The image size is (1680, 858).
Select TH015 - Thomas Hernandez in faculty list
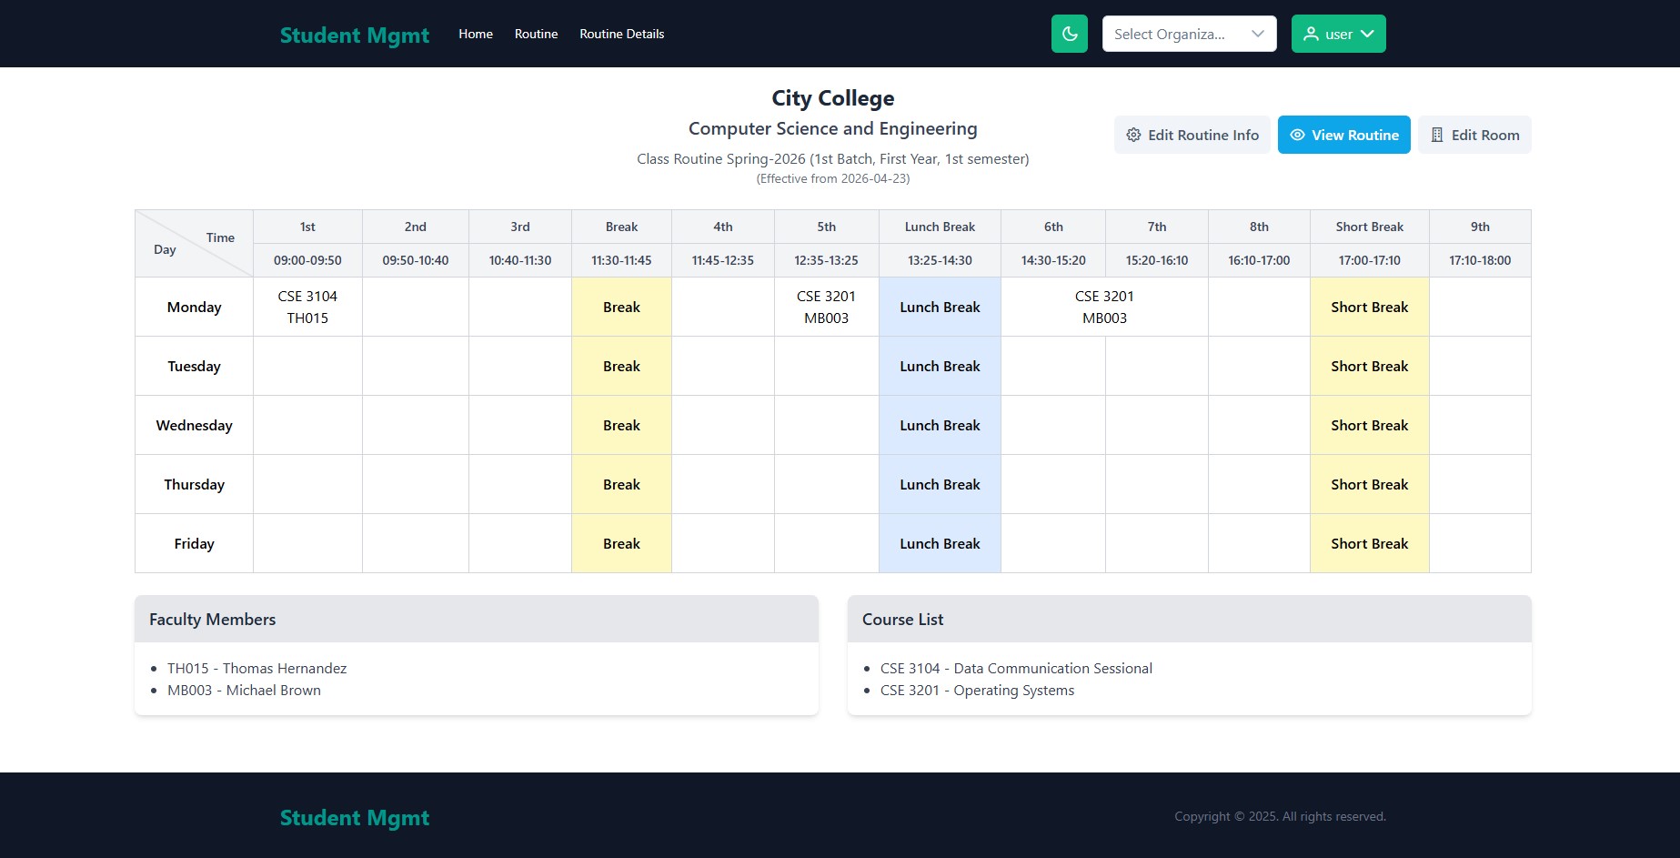click(x=257, y=668)
